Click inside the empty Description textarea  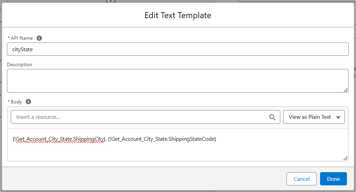tap(175, 80)
